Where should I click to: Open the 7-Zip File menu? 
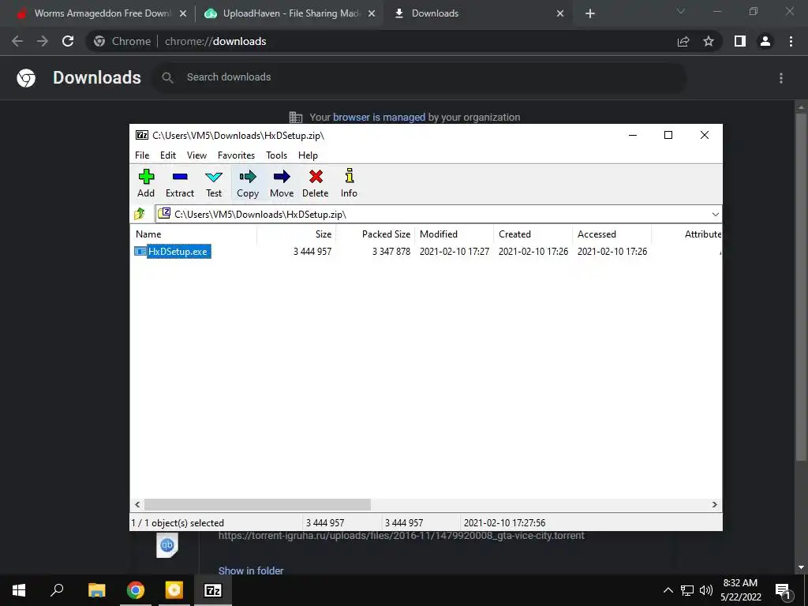142,155
